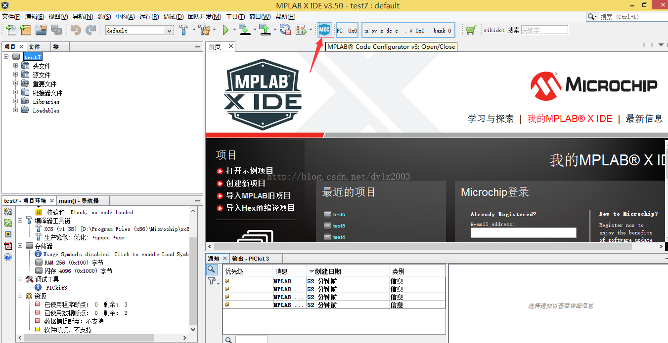Click the Read Device Memory icon
This screenshot has width=668, height=343.
265,30
